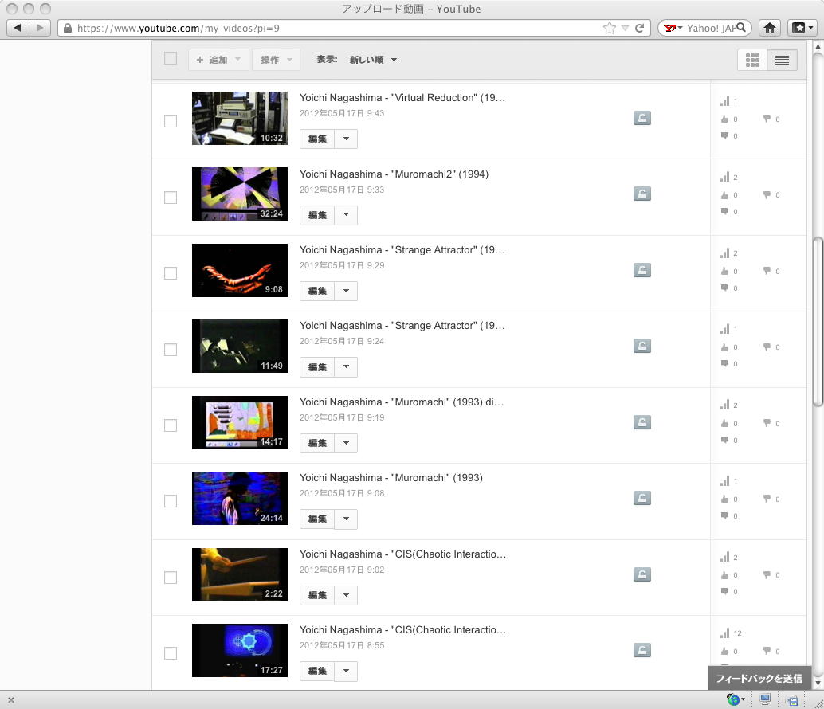Image resolution: width=824 pixels, height=709 pixels.
Task: Switch to grid view layout
Action: (x=752, y=60)
